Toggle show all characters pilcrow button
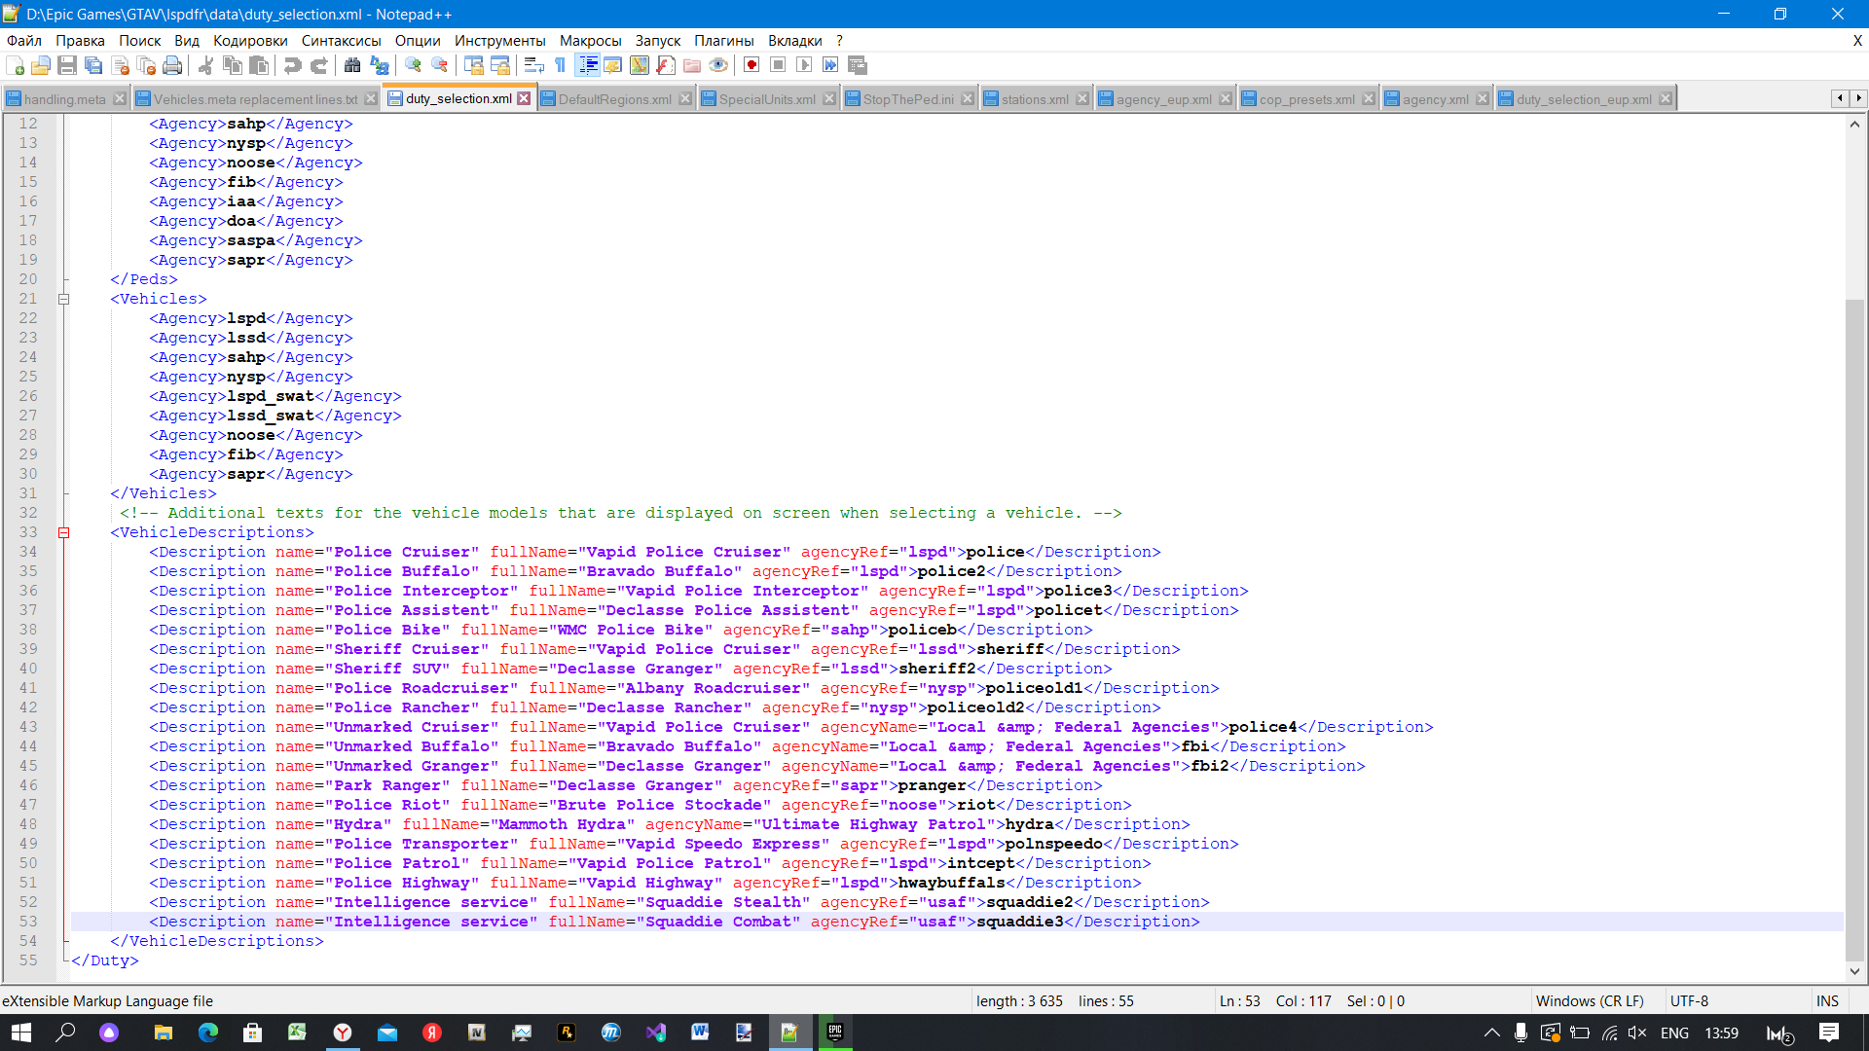 [561, 65]
